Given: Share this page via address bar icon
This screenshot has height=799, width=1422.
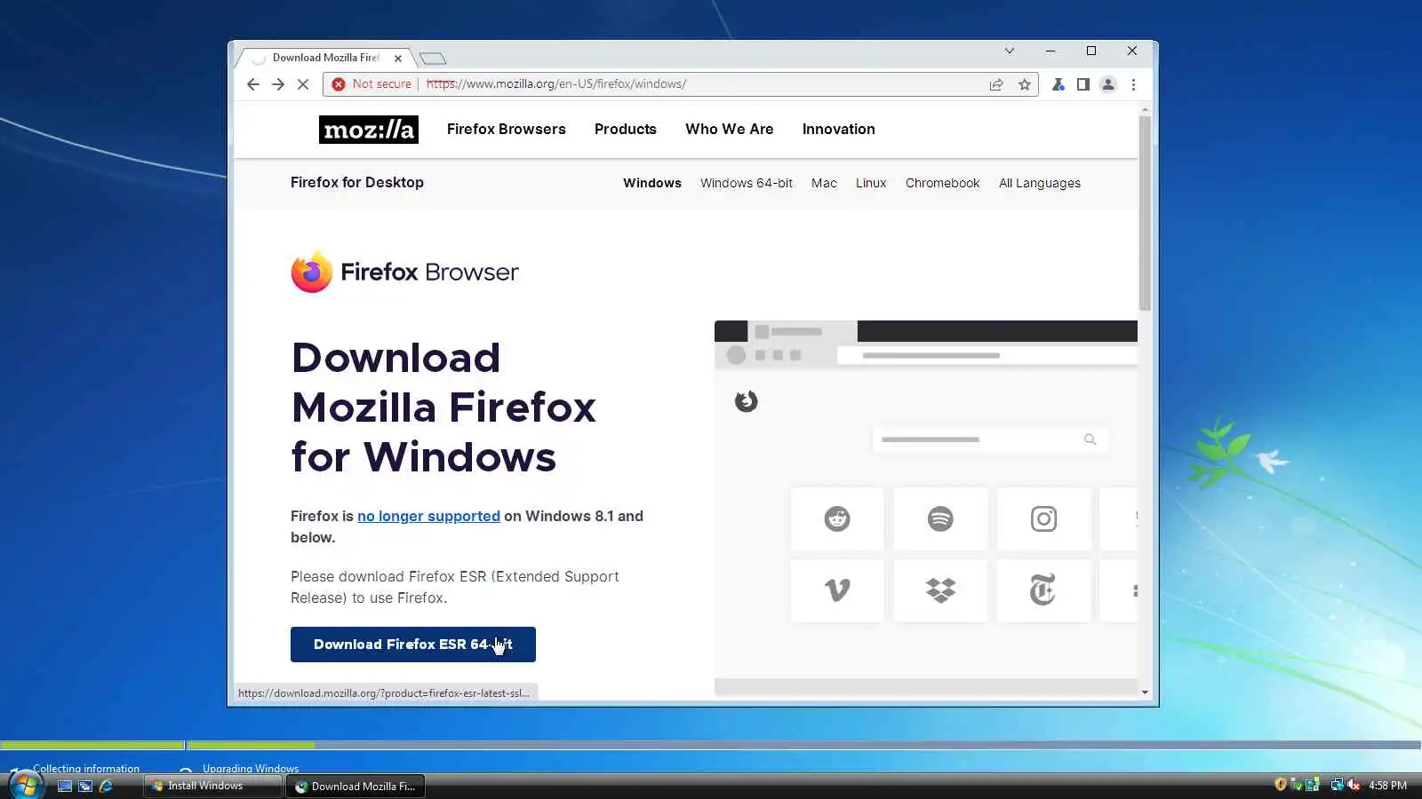Looking at the screenshot, I should pos(996,84).
